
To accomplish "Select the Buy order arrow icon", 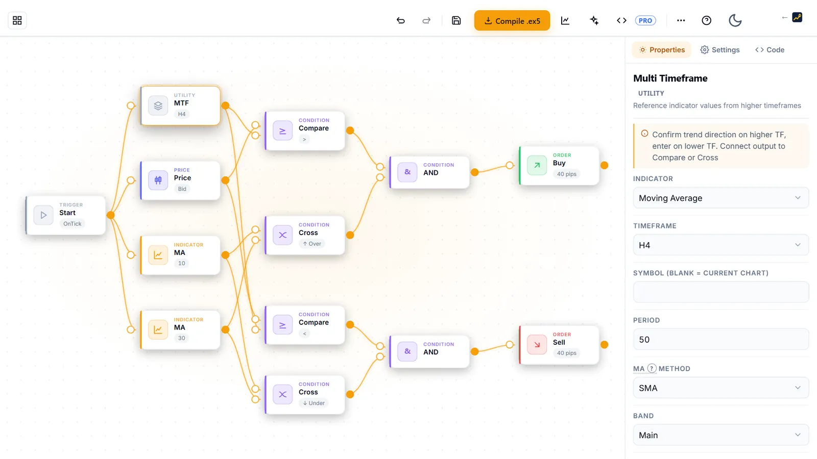I will click(x=537, y=165).
